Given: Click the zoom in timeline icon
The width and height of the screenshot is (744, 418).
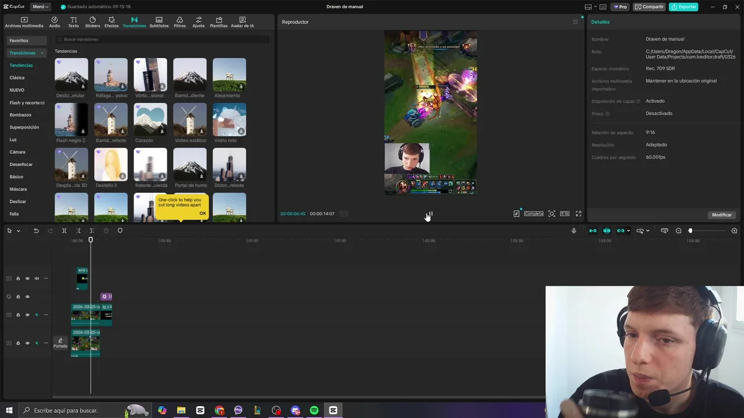Looking at the screenshot, I should pos(734,230).
